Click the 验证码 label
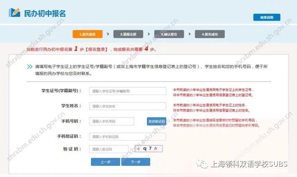 coord(72,149)
